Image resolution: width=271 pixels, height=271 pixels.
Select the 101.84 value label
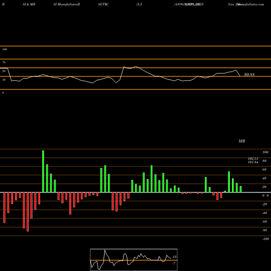point(253,162)
